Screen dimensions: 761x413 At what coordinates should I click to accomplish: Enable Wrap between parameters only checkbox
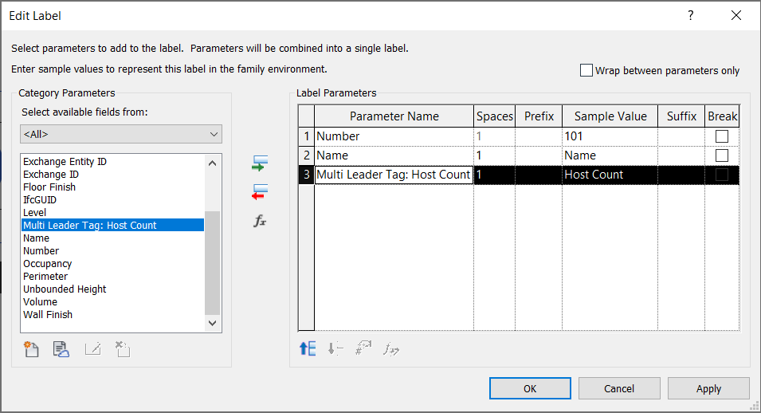pos(587,70)
